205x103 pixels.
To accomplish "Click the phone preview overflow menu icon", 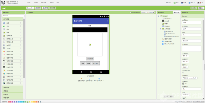I will tap(107, 21).
